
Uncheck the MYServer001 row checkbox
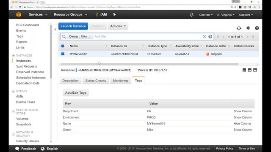[63, 54]
